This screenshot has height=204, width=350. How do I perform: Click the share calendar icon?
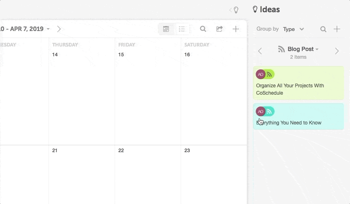pyautogui.click(x=219, y=29)
